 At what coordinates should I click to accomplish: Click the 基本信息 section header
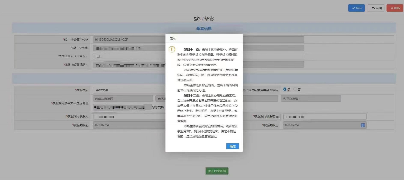204,28
